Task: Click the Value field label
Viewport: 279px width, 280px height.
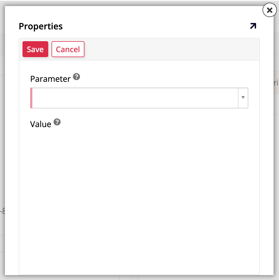Action: [x=41, y=124]
